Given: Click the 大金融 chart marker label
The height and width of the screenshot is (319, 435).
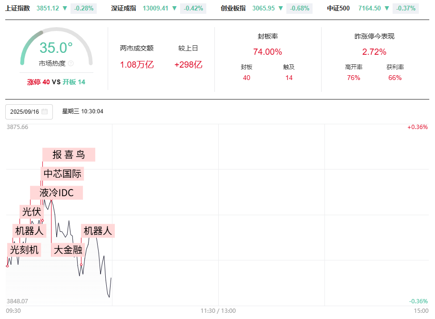Looking at the screenshot, I should click(68, 249).
